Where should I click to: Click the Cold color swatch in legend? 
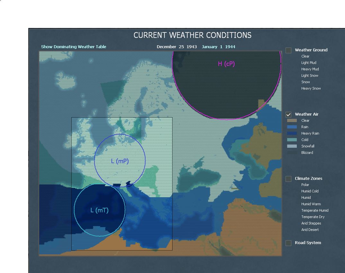[292, 140]
